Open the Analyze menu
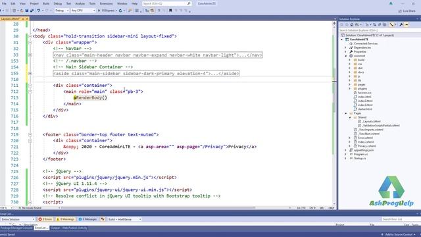Image resolution: width=421 pixels, height=237 pixels. 80,3
